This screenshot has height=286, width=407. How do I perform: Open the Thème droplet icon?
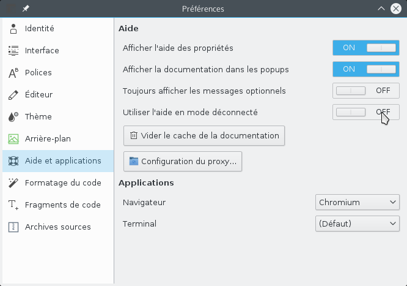coord(13,117)
